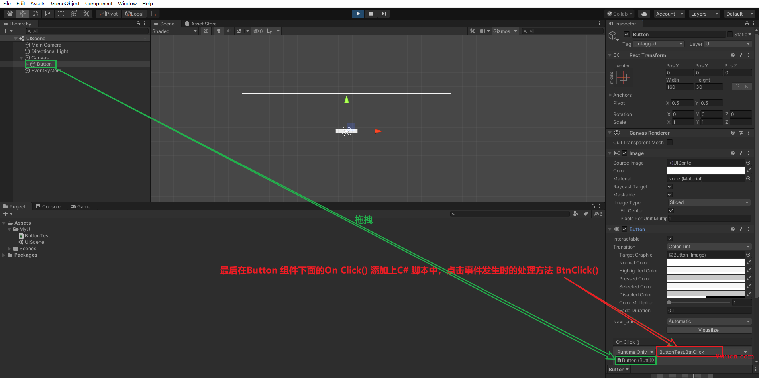Lock the Hierarchy panel
Image resolution: width=759 pixels, height=378 pixels.
[x=138, y=24]
